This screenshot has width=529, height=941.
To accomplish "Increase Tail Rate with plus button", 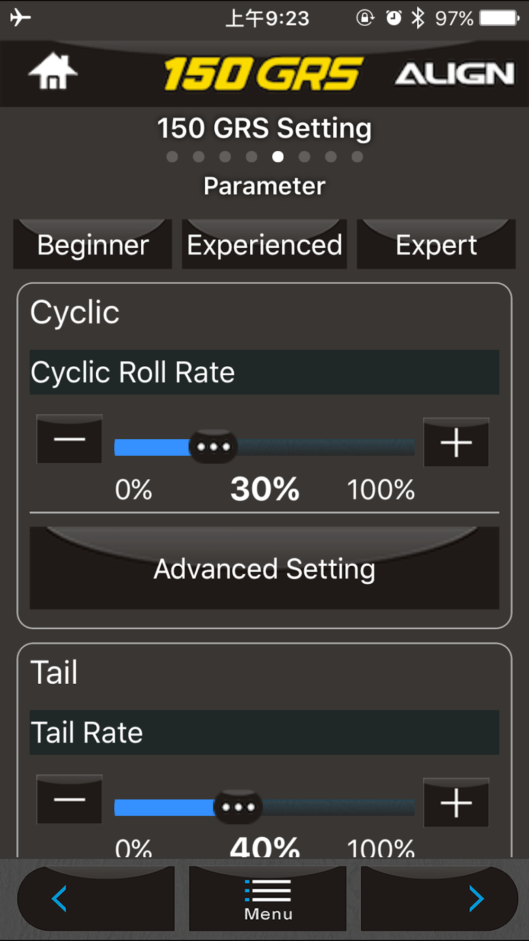I will click(456, 802).
